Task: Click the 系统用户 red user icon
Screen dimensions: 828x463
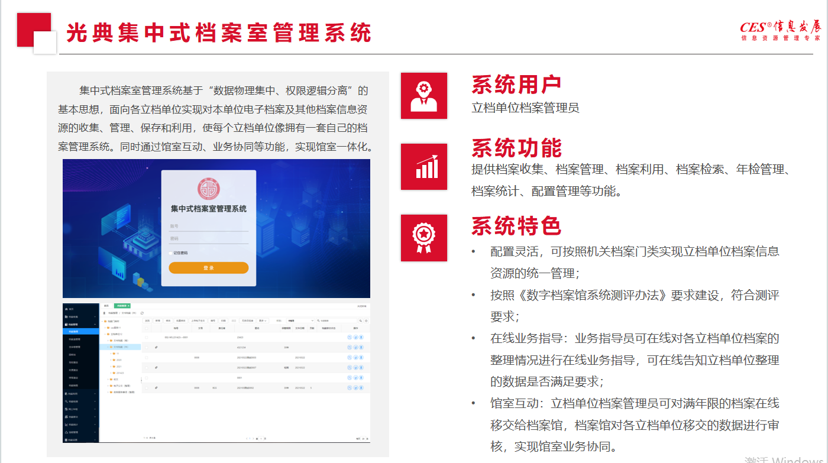Action: 423,96
